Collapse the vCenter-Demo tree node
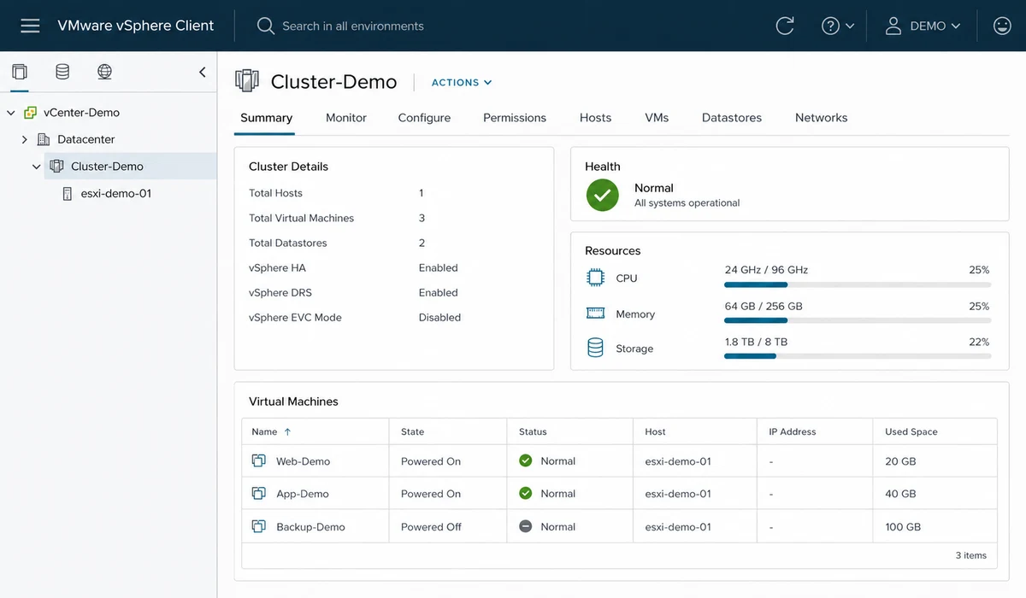 click(x=10, y=113)
